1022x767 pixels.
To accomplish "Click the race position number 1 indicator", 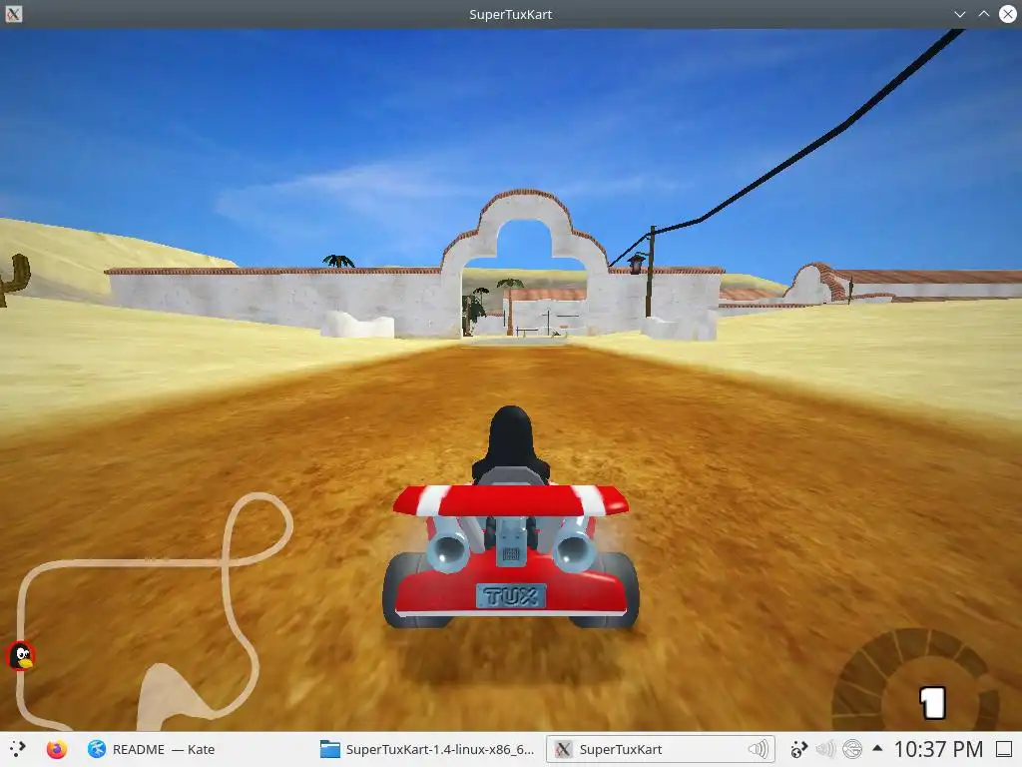I will (933, 702).
